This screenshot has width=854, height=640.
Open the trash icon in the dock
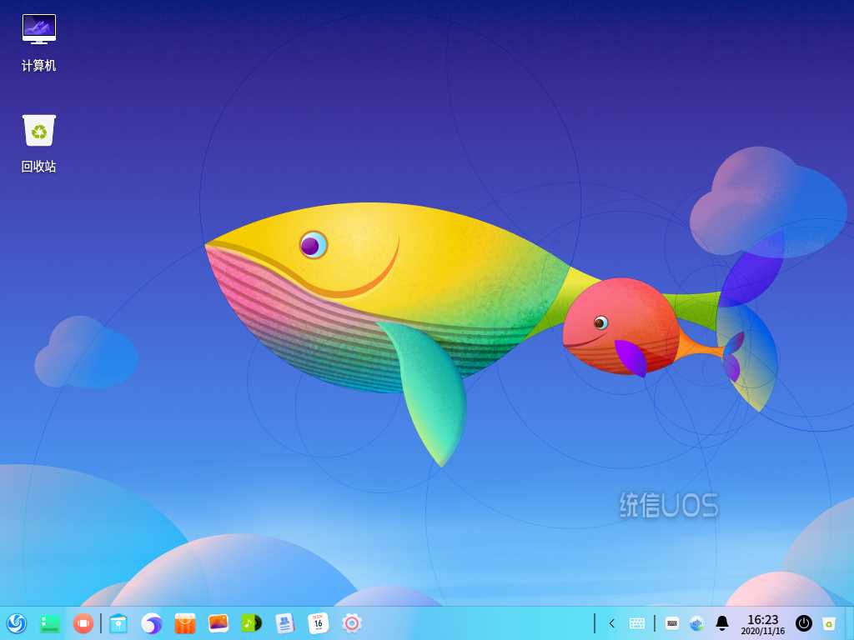tap(829, 623)
